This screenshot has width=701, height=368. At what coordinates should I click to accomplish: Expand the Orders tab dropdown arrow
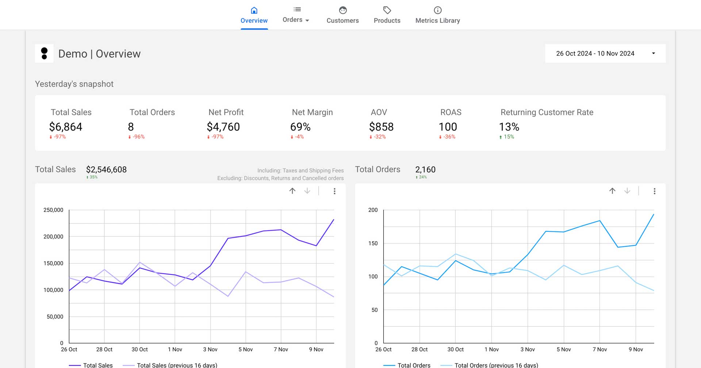[307, 20]
